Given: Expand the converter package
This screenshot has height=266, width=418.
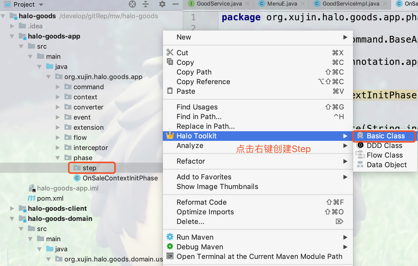Looking at the screenshot, I should (58, 107).
